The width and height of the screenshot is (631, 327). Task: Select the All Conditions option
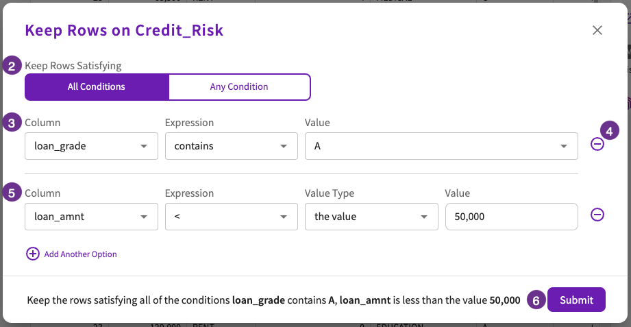click(x=97, y=86)
